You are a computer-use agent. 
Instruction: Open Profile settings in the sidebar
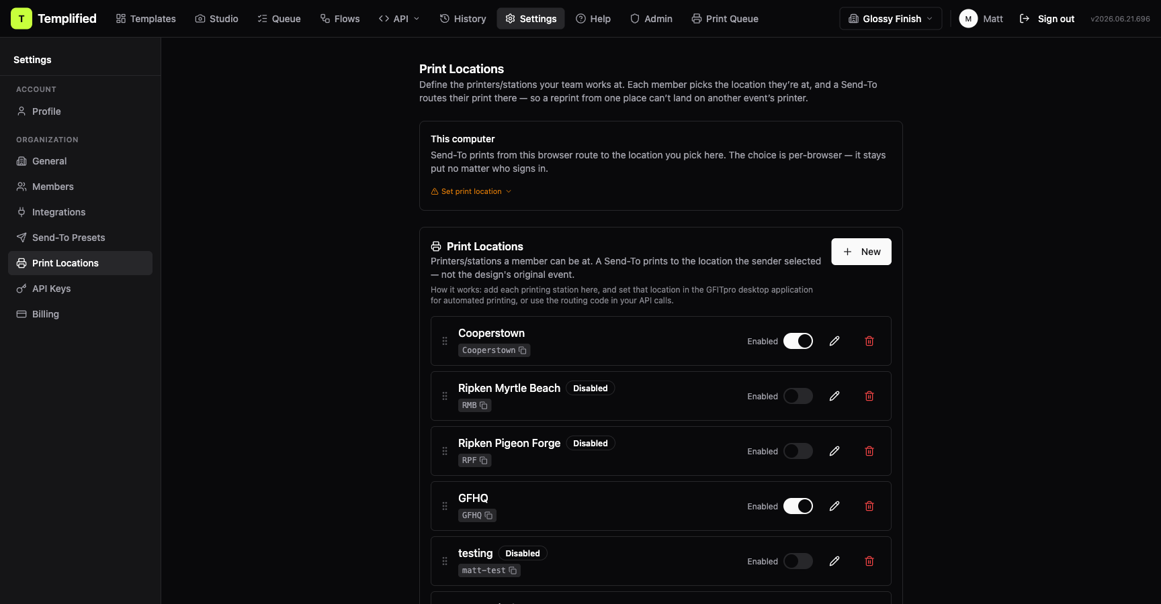point(80,111)
